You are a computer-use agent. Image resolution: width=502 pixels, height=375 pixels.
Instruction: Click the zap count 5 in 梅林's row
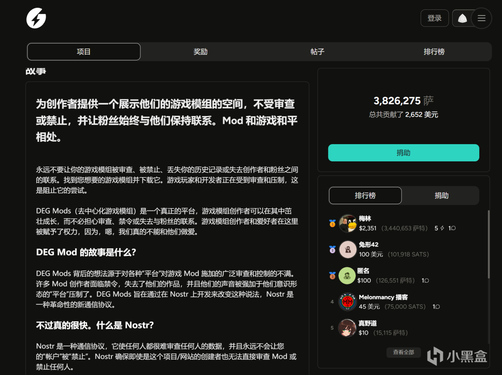tap(436, 228)
